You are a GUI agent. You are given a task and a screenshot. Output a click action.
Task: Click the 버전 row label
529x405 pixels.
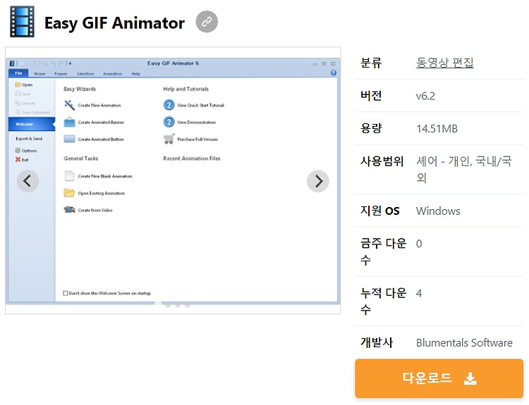[x=371, y=96]
